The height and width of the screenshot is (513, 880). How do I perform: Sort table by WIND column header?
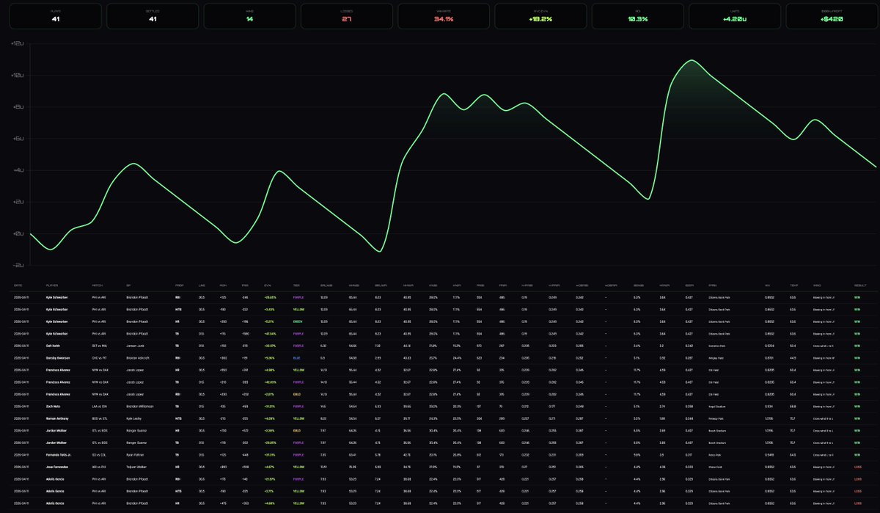(x=817, y=285)
